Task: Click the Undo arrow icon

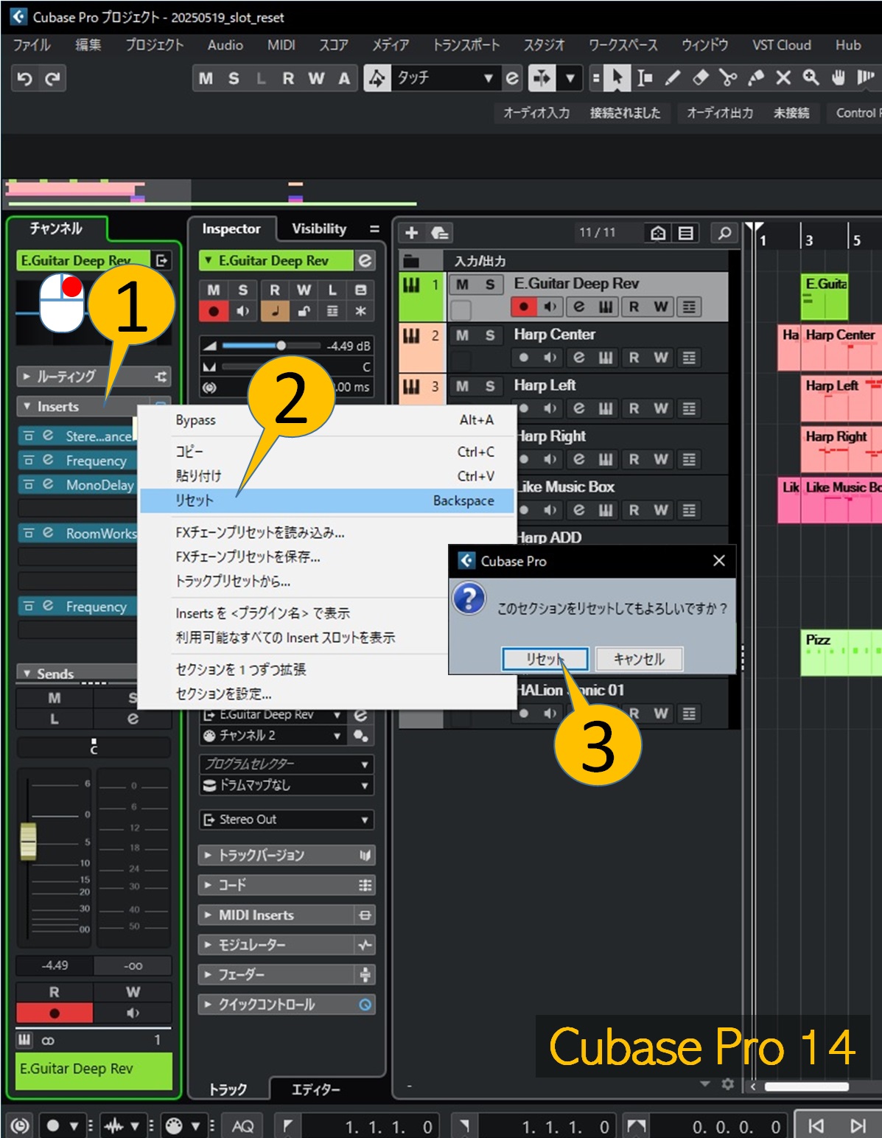Action: (x=24, y=78)
